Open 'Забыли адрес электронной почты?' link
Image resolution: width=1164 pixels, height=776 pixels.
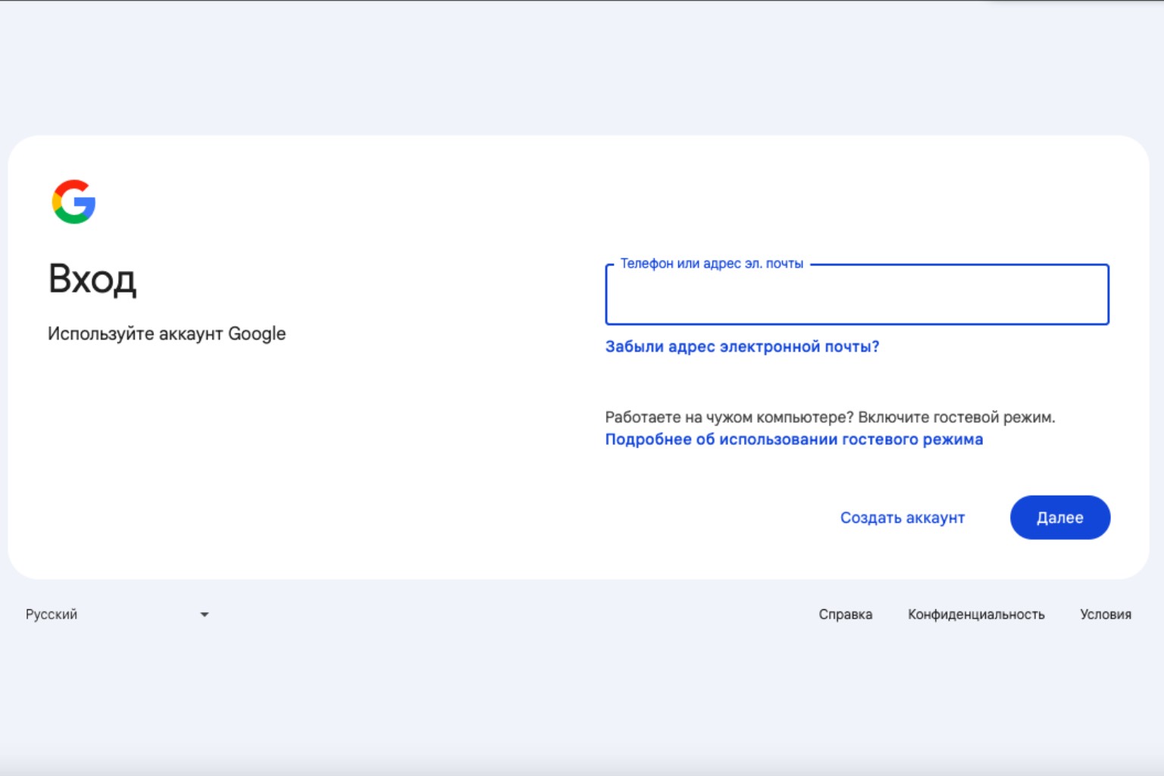click(x=742, y=346)
